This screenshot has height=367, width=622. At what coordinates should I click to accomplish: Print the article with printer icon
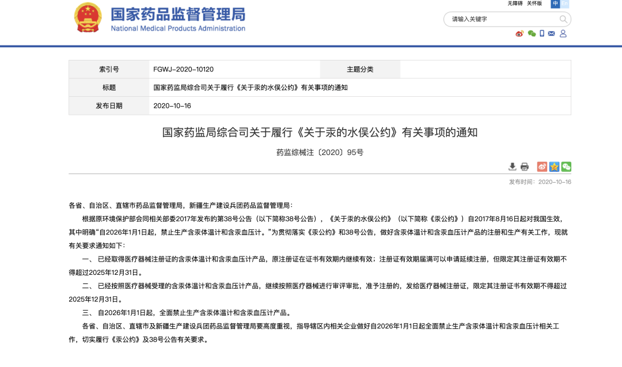click(525, 167)
